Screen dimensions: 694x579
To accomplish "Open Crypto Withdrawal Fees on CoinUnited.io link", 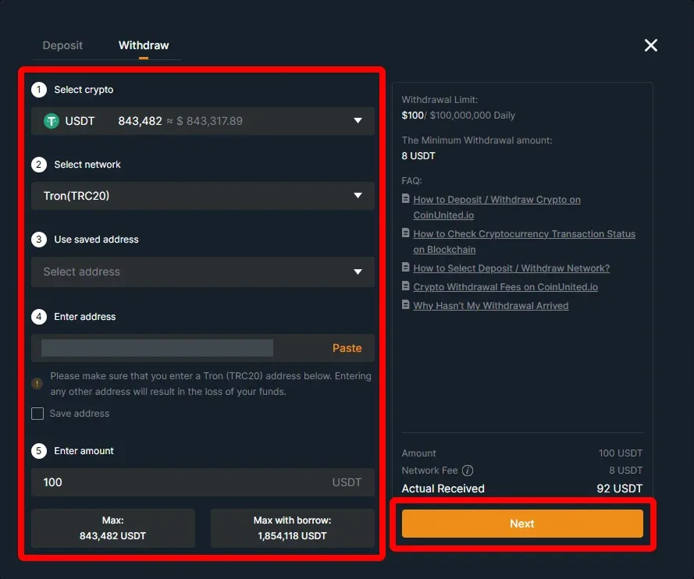I will 505,286.
